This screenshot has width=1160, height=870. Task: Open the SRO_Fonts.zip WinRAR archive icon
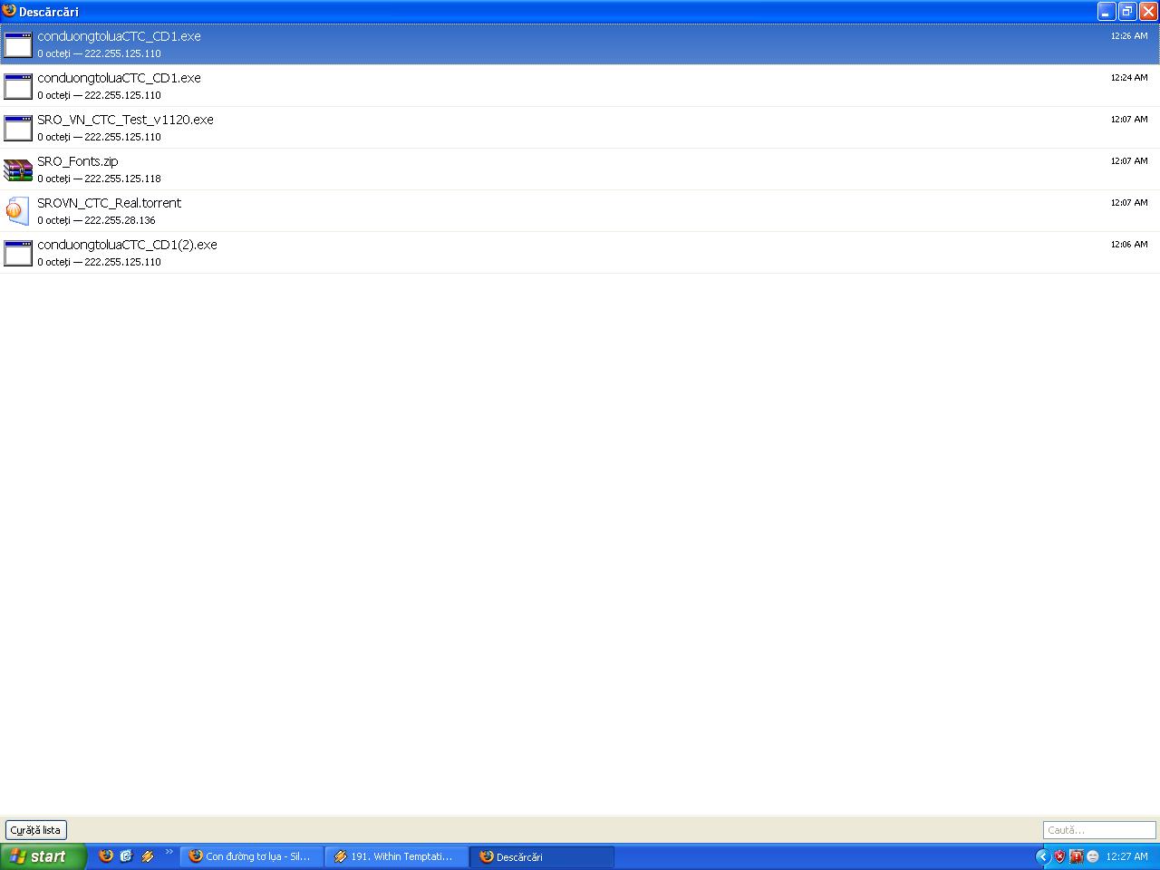pos(17,169)
